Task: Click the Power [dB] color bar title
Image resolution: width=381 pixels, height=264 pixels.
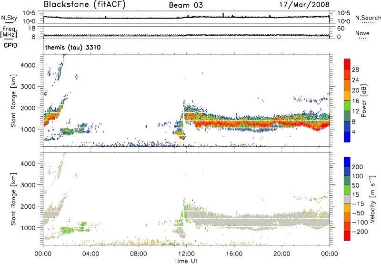Action: [363, 101]
